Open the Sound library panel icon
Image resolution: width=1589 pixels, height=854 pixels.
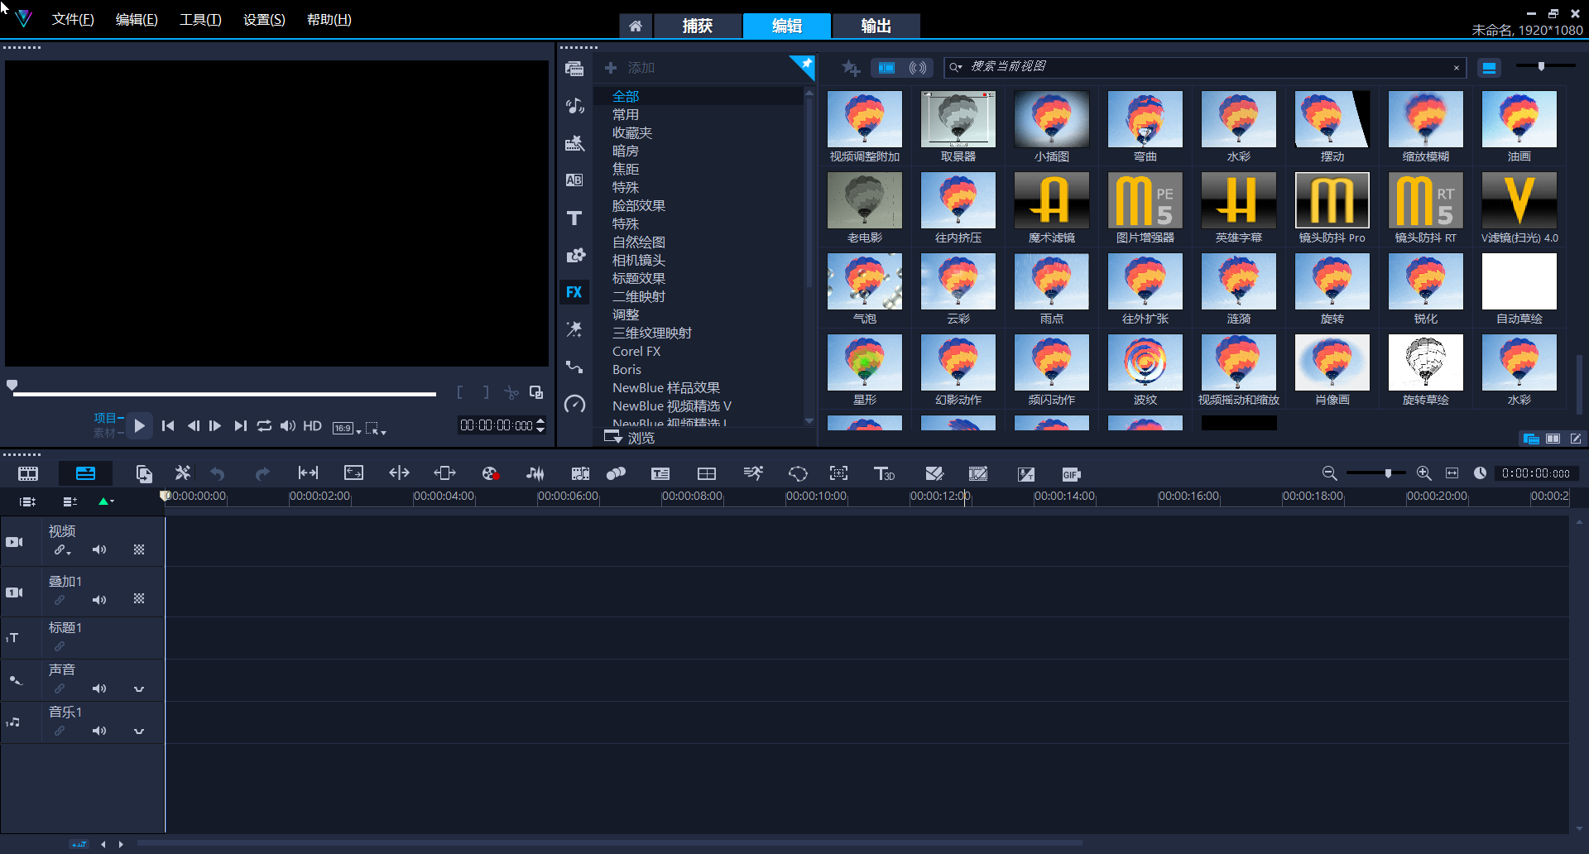point(574,106)
